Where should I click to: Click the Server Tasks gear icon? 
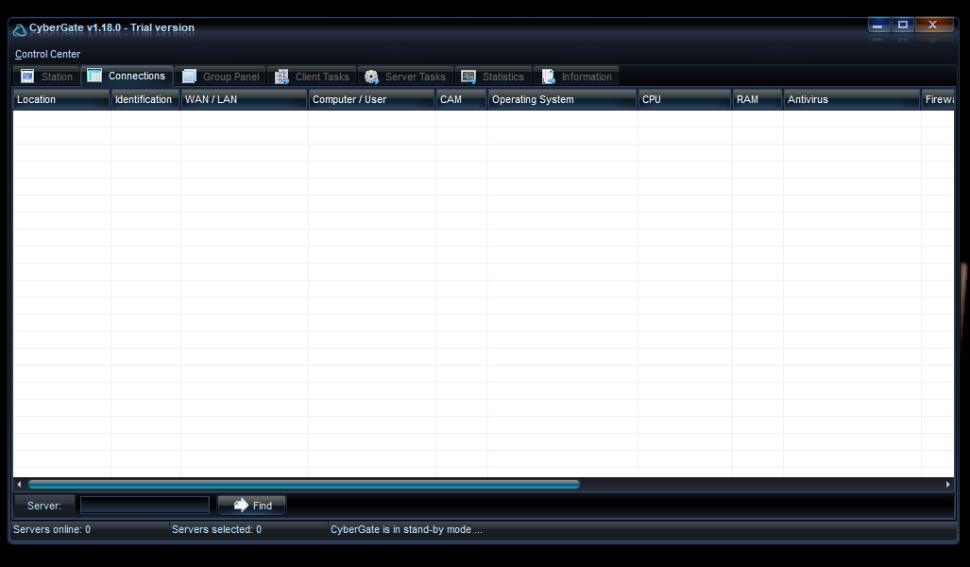pos(371,77)
